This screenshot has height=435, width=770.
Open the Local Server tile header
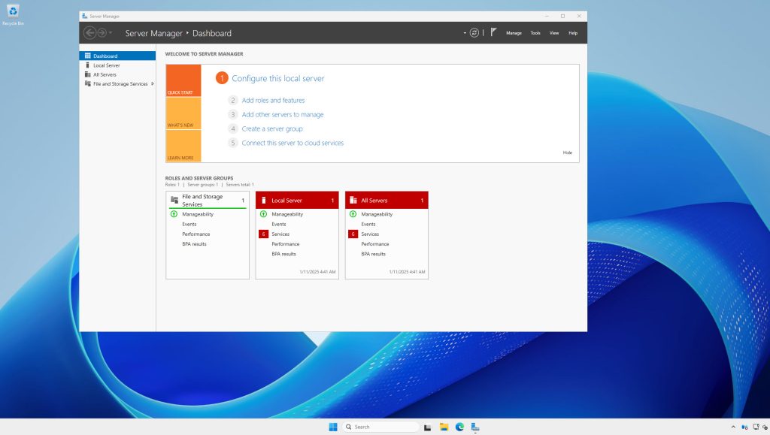[x=297, y=200]
